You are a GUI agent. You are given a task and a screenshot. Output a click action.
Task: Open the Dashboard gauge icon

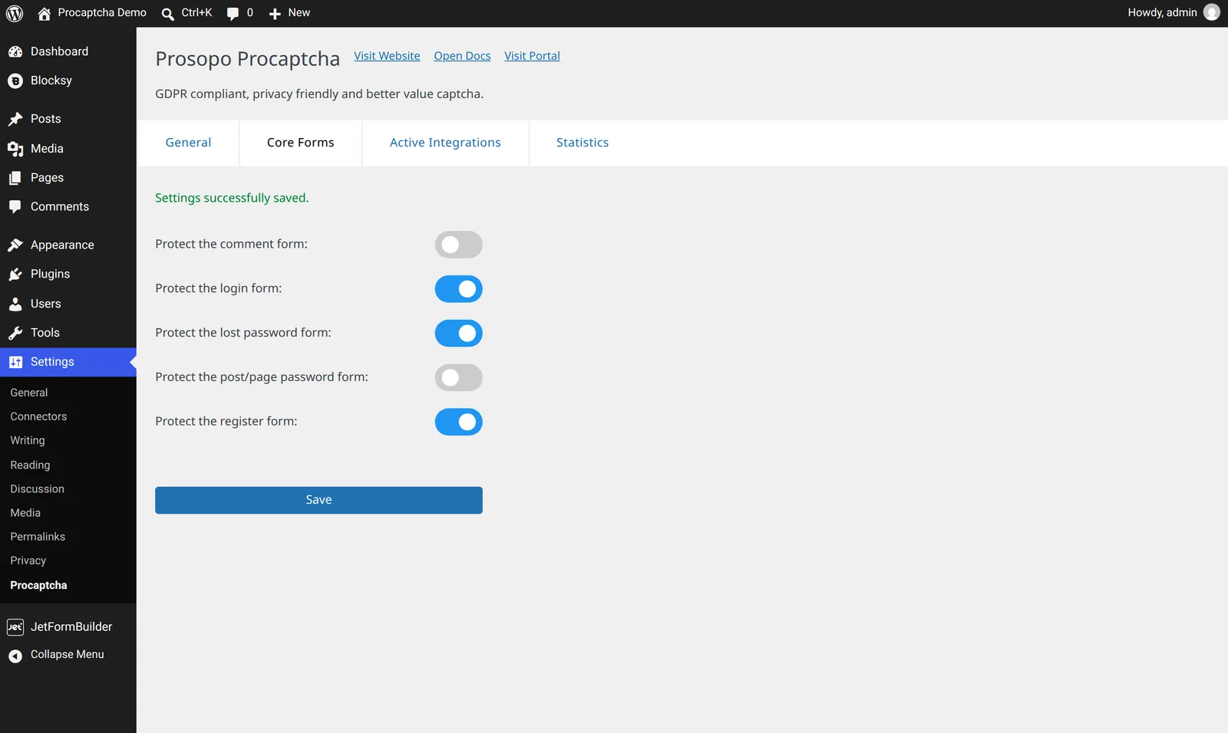coord(15,51)
